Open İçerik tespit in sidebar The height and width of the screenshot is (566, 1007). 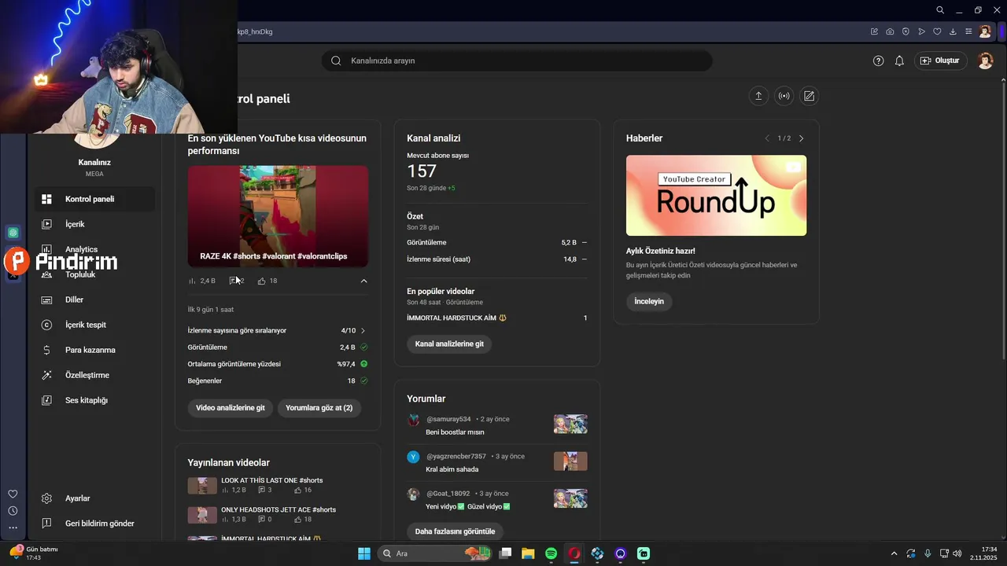(x=95, y=325)
